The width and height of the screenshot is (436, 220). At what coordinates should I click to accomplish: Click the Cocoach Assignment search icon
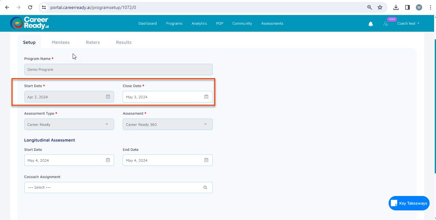[205, 187]
